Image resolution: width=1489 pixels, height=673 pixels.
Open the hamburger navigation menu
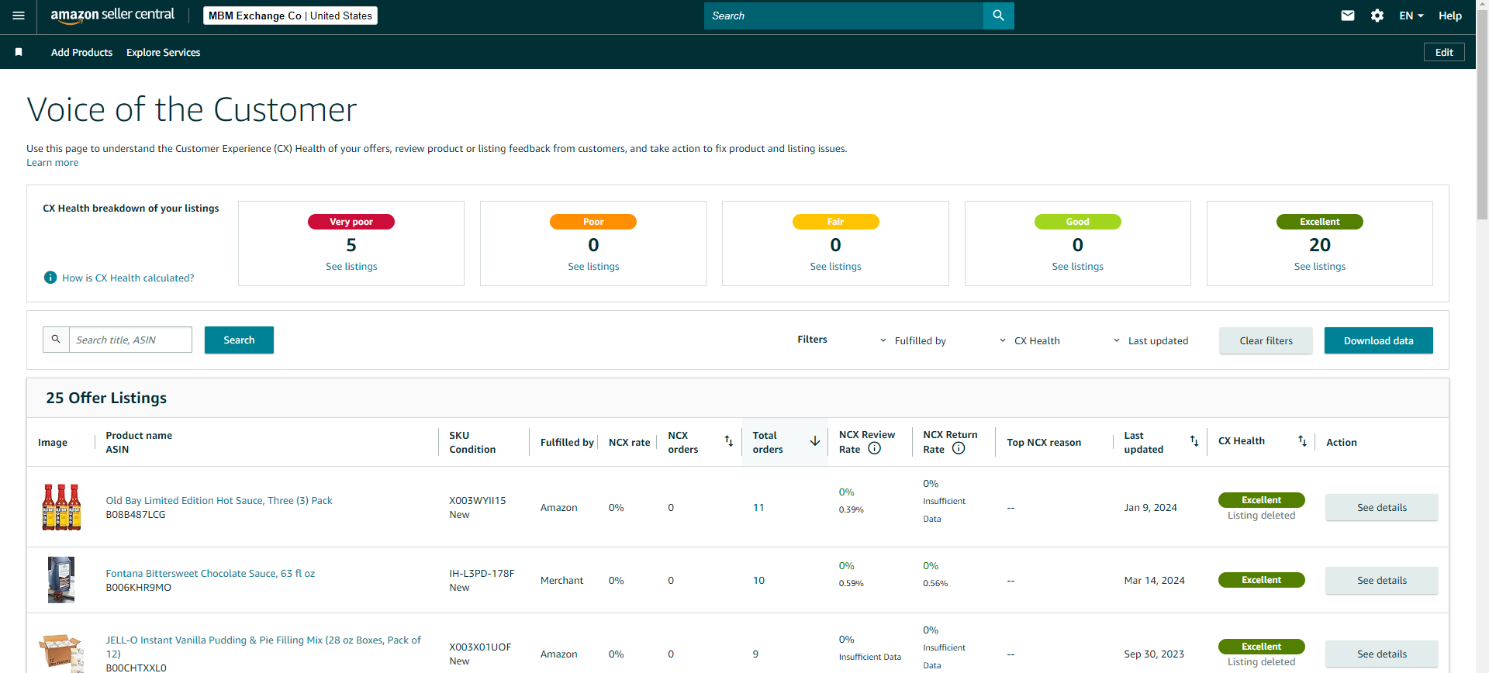pyautogui.click(x=19, y=16)
